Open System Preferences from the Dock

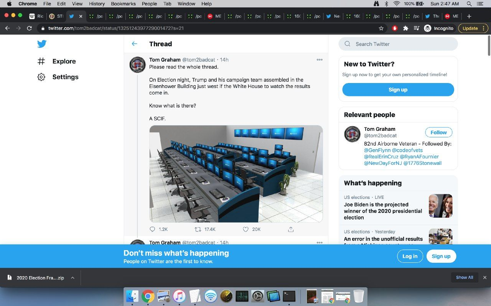[258, 296]
